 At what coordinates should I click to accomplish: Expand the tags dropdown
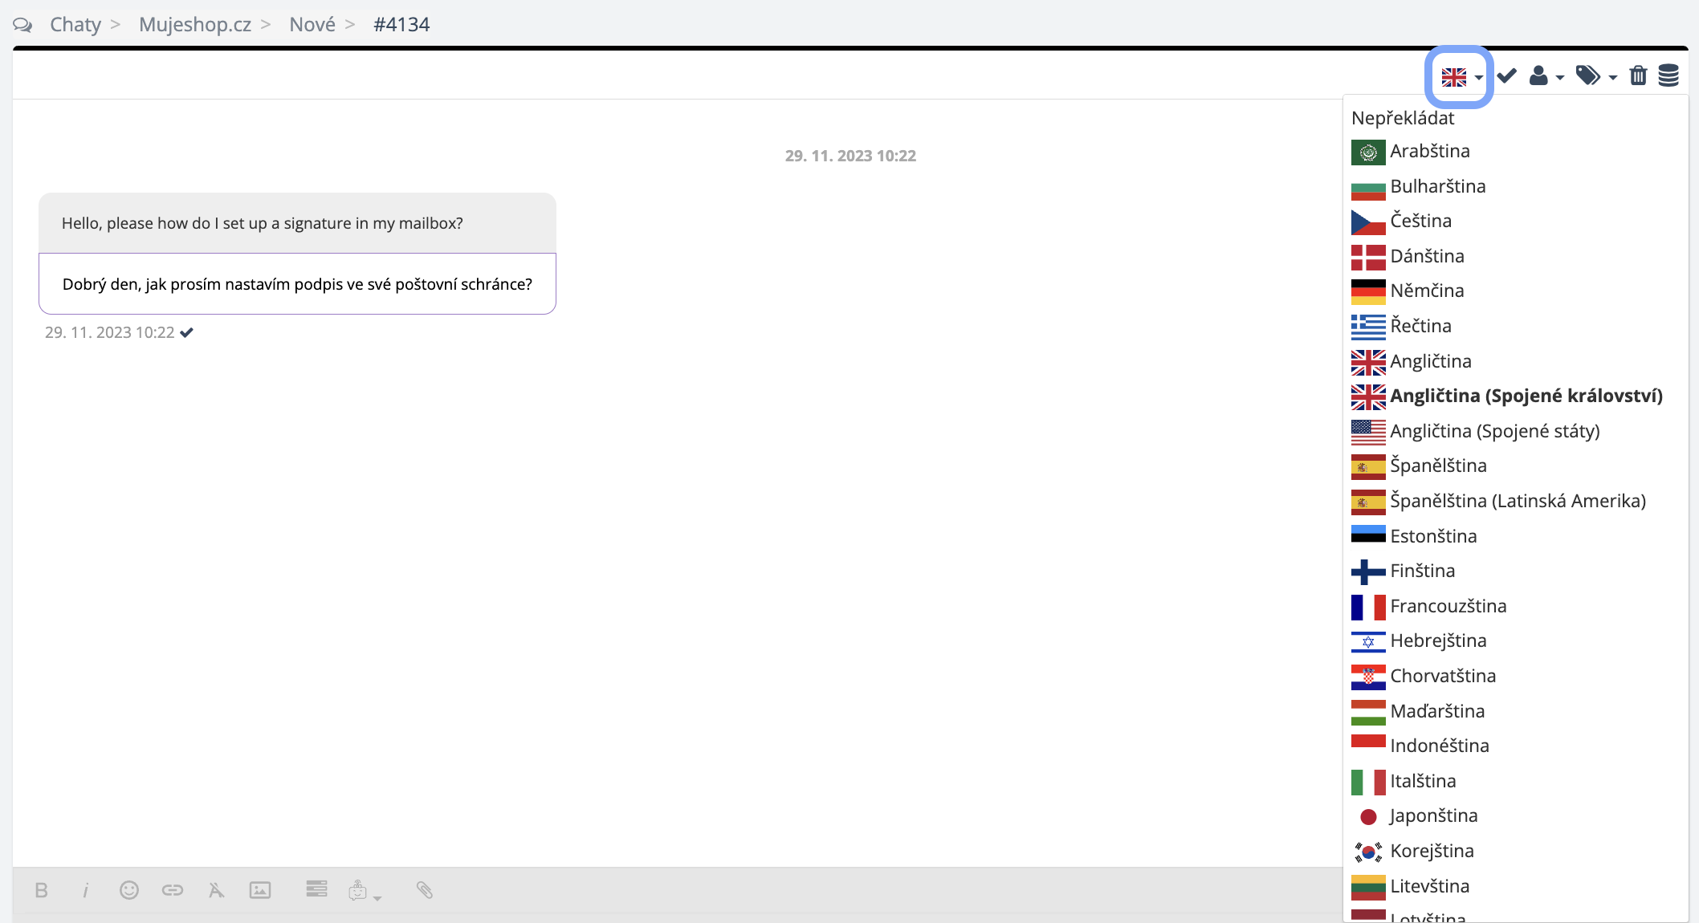click(1595, 76)
